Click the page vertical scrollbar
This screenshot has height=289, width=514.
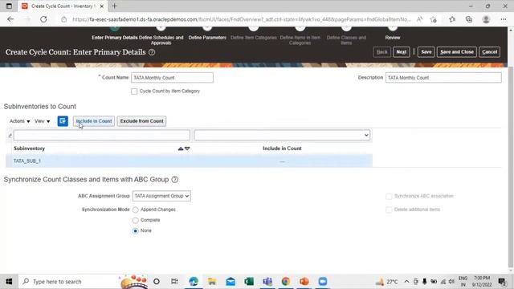511,167
